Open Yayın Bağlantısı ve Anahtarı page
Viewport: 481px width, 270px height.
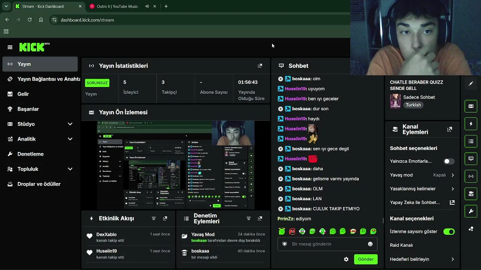click(x=40, y=79)
